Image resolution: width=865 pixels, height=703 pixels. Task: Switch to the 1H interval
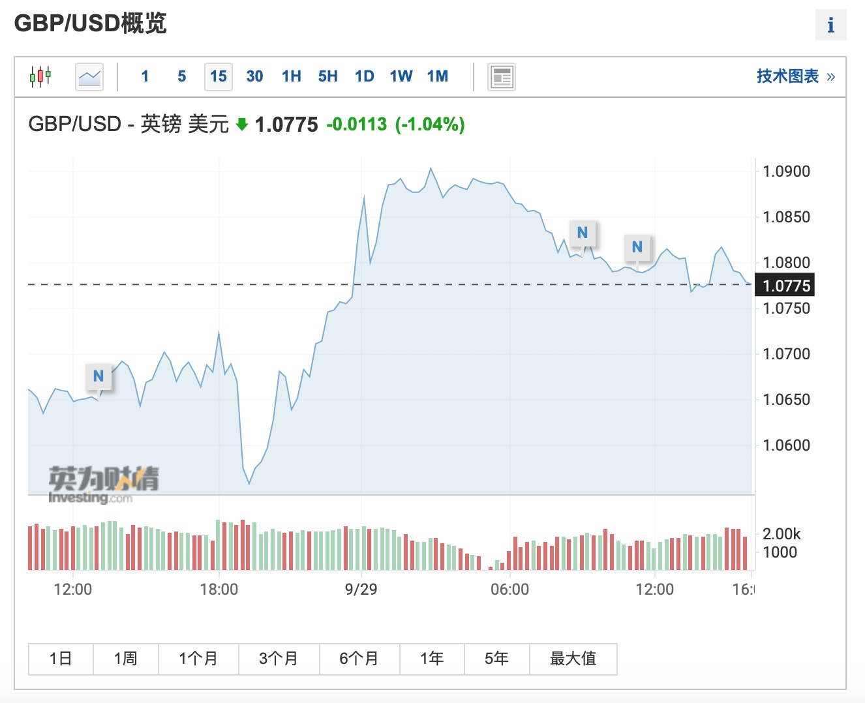(291, 76)
